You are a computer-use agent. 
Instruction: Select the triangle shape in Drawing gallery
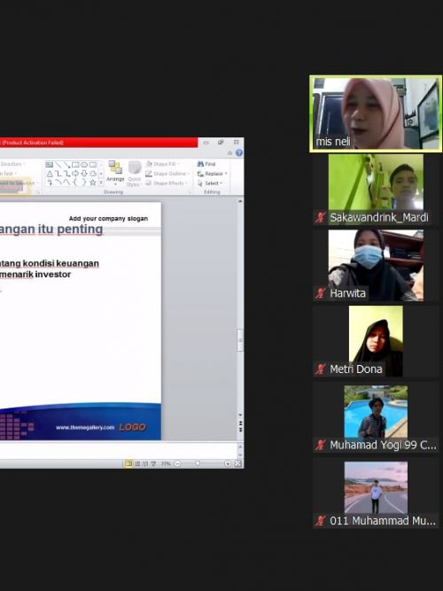click(50, 174)
